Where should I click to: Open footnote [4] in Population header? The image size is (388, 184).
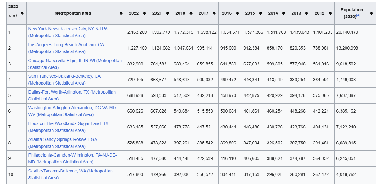coord(358,15)
